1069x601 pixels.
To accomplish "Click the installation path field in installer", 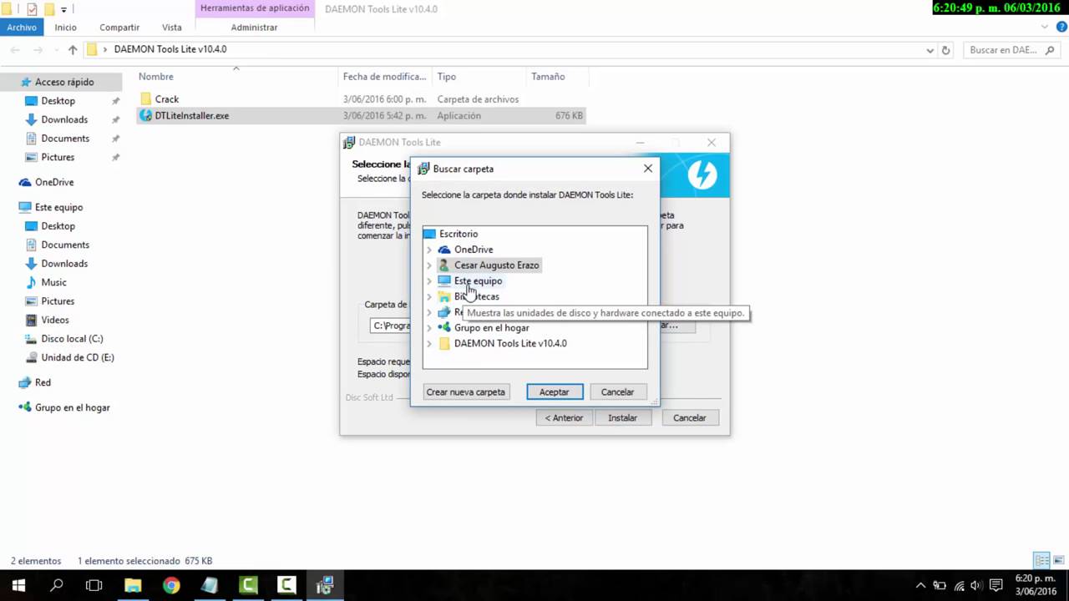I will 391,326.
